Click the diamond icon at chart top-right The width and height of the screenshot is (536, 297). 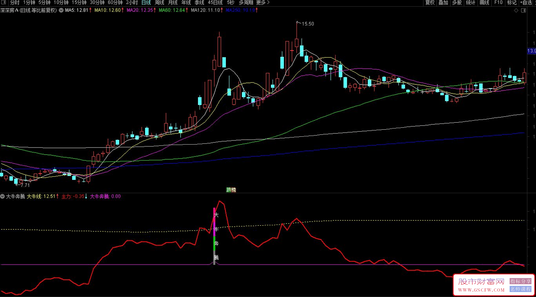[x=516, y=10]
